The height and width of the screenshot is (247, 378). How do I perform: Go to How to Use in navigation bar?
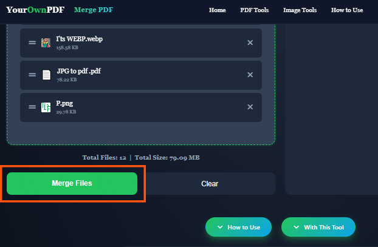(x=347, y=10)
